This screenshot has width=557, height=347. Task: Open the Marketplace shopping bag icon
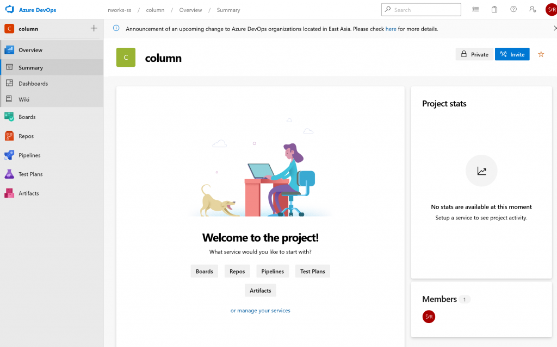pyautogui.click(x=494, y=10)
